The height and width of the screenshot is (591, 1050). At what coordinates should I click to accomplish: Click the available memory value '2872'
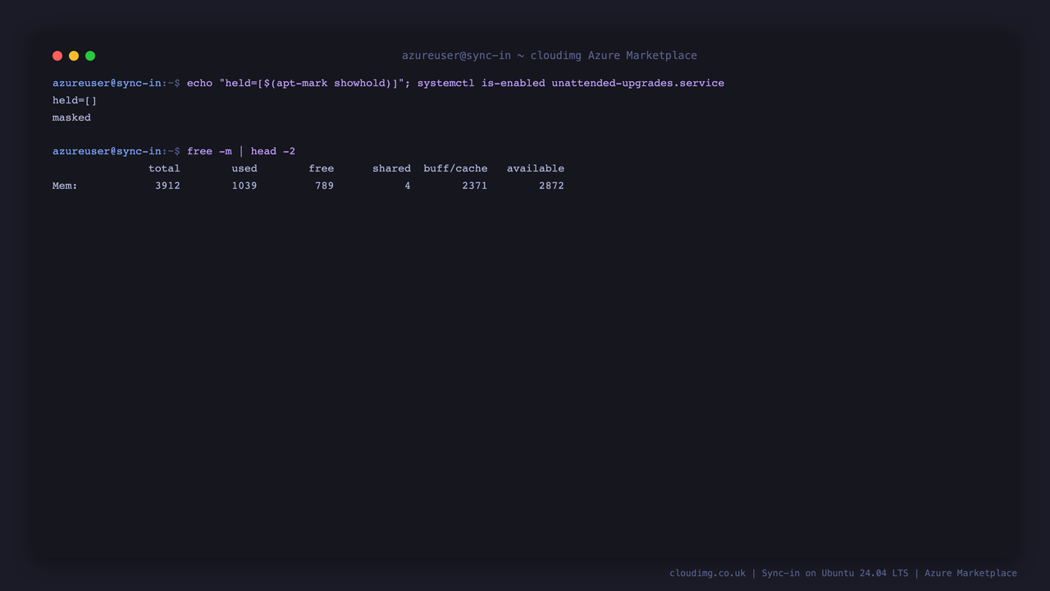(x=551, y=186)
